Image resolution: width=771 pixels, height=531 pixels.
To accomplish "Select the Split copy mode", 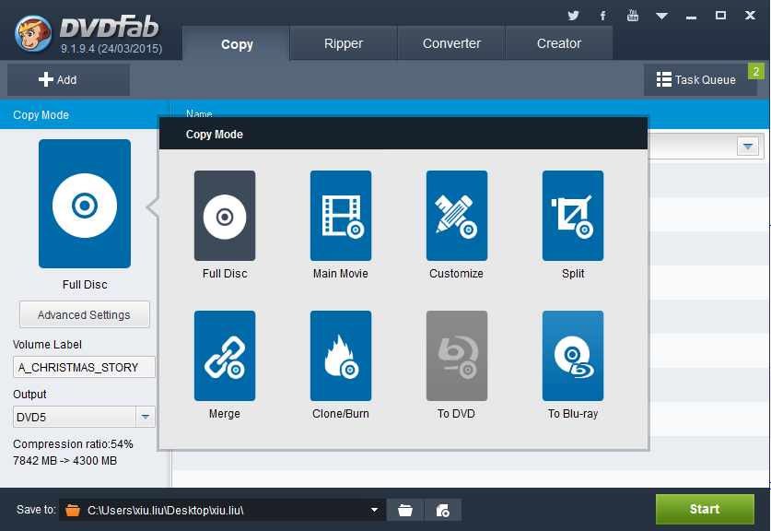I will point(573,216).
